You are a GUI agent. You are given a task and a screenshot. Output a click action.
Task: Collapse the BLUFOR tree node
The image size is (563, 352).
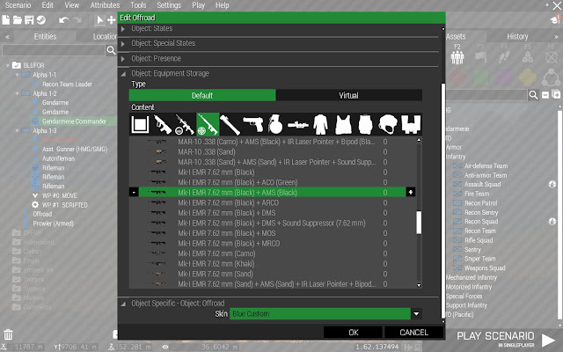point(8,65)
